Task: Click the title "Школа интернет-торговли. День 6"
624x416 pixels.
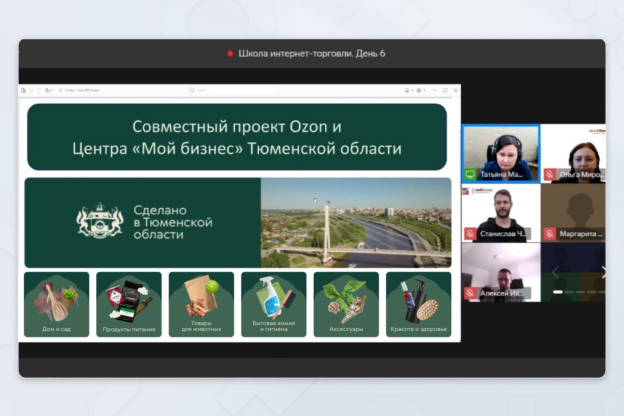Action: pyautogui.click(x=312, y=54)
